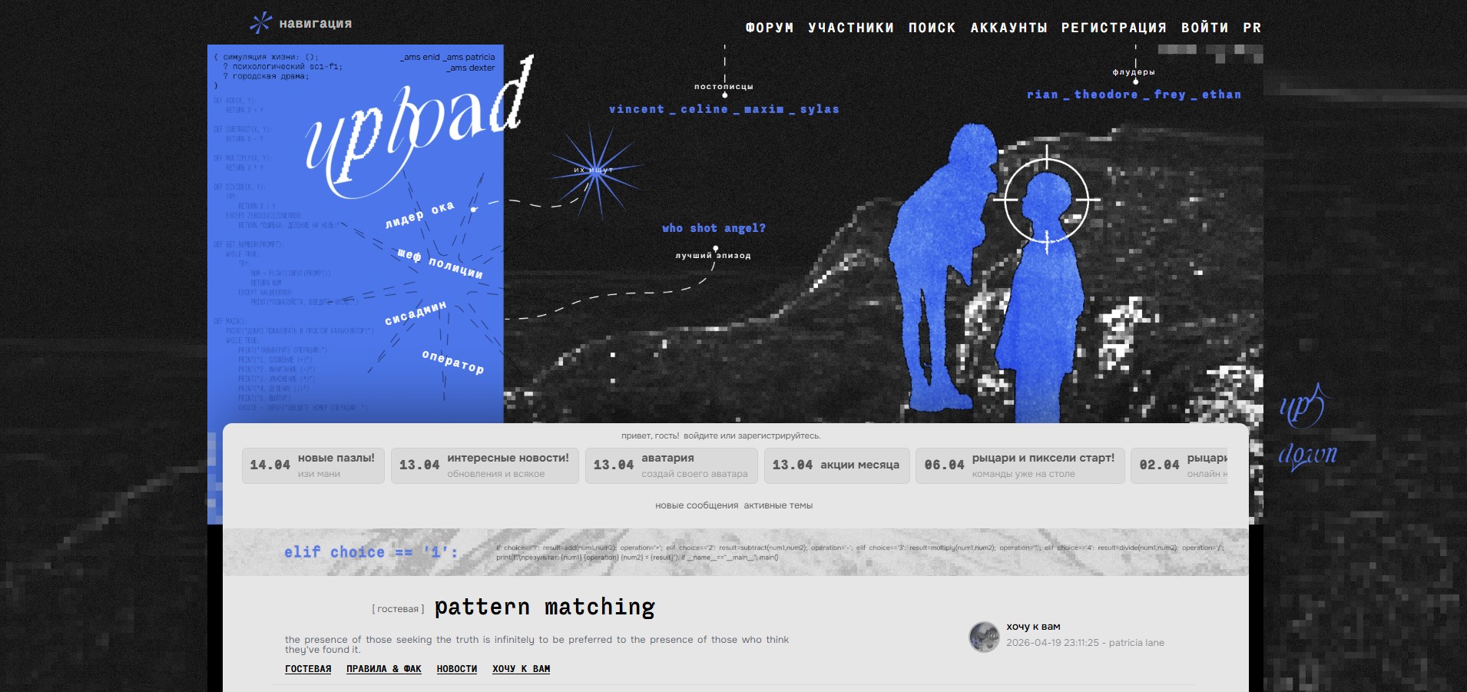Open the partially visible 02.04 news card
Viewport: 1467px width, 692px height.
(x=1179, y=465)
